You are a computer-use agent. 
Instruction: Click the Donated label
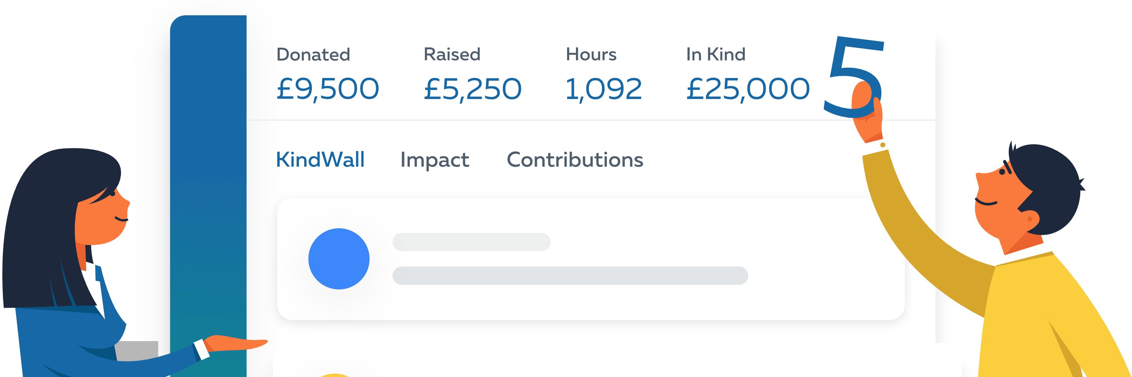pos(313,54)
